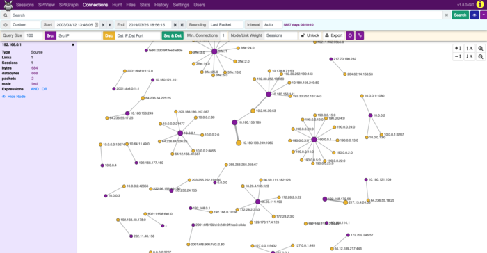The width and height of the screenshot is (487, 253).
Task: Zoom in on the connections graph
Action: [x=481, y=49]
